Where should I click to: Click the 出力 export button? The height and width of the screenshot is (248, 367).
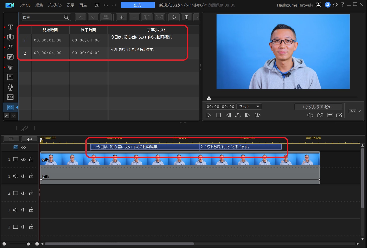point(138,5)
